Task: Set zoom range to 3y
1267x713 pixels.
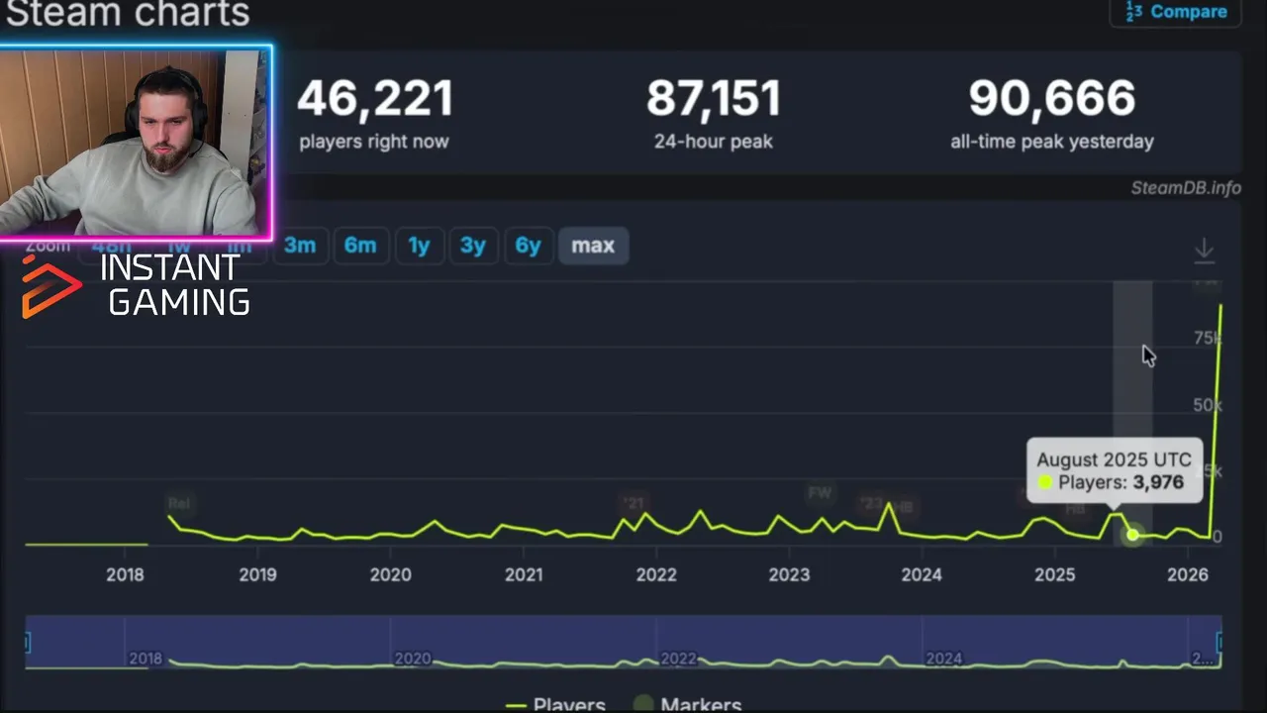Action: (473, 246)
